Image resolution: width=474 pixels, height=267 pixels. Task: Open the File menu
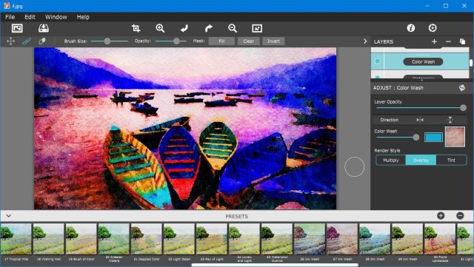coord(10,17)
